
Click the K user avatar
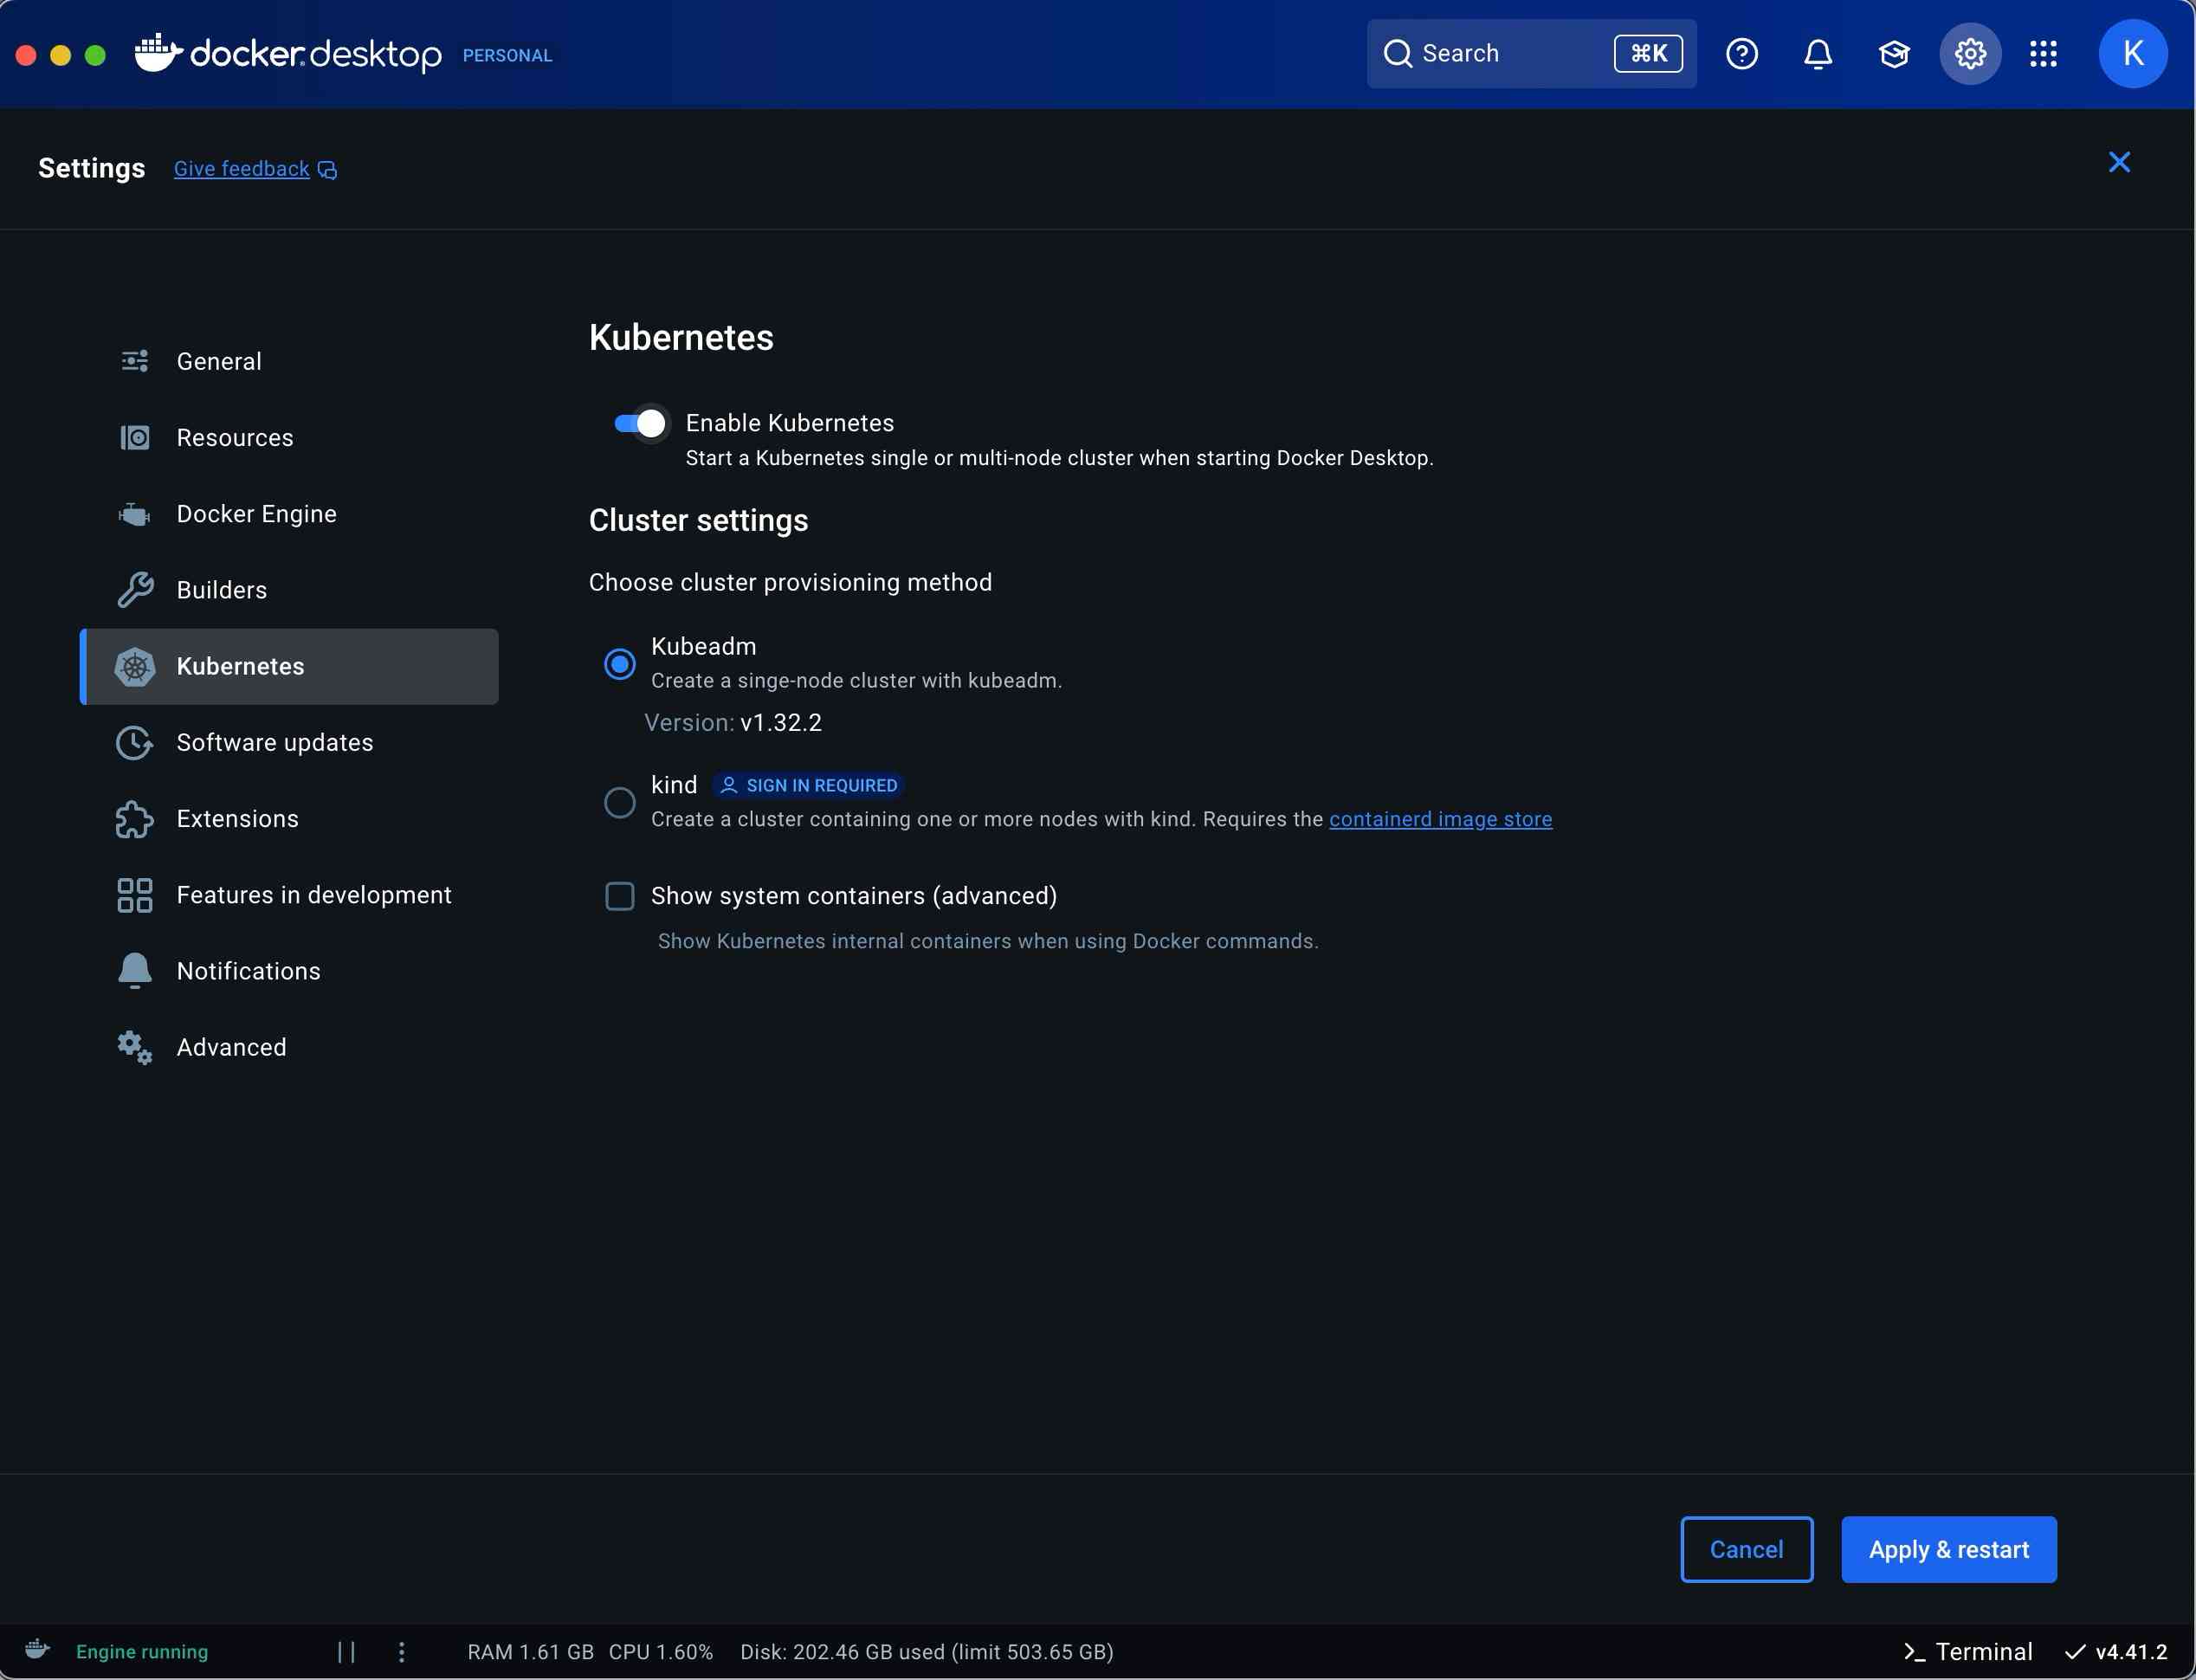point(2132,54)
